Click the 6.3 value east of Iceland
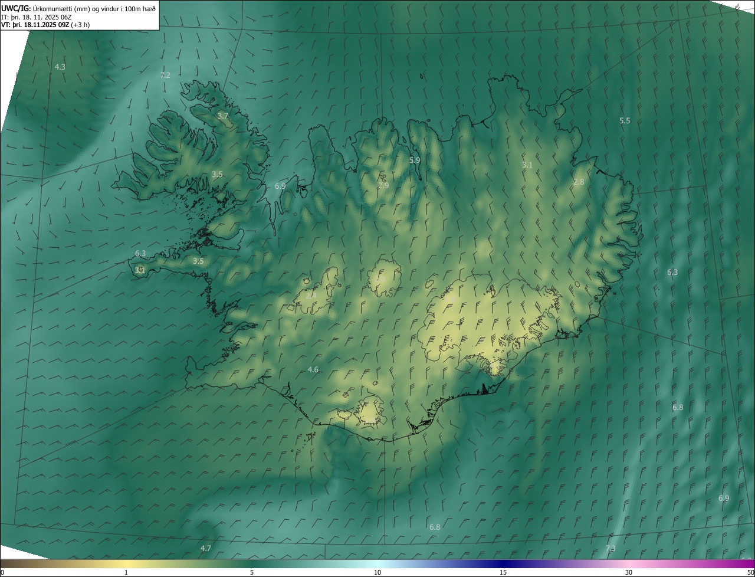The image size is (755, 577). tap(672, 272)
